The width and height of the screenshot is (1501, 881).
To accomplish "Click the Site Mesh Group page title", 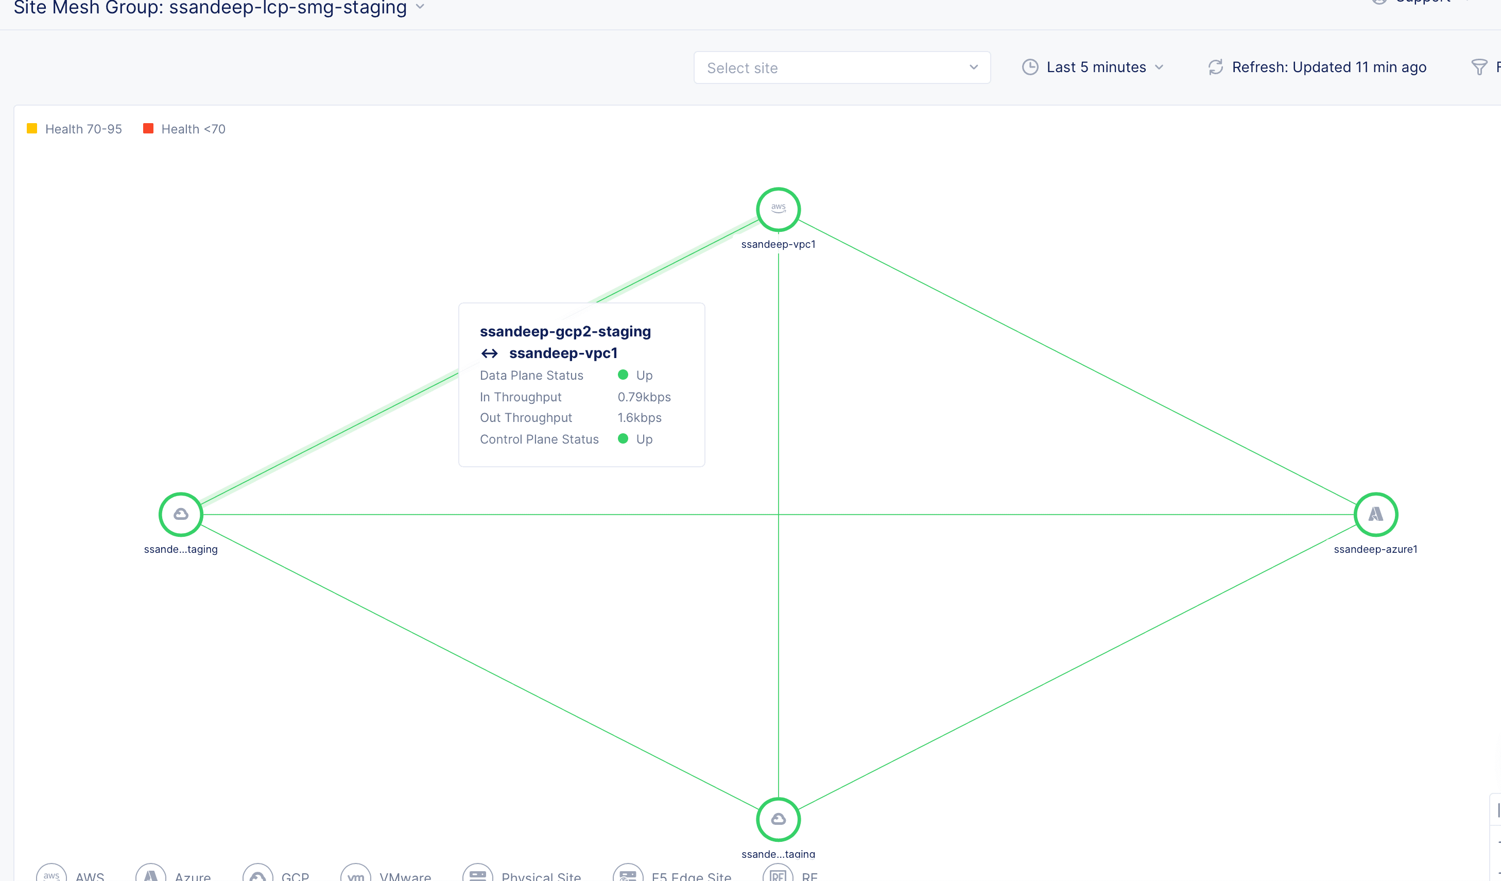I will pos(210,7).
